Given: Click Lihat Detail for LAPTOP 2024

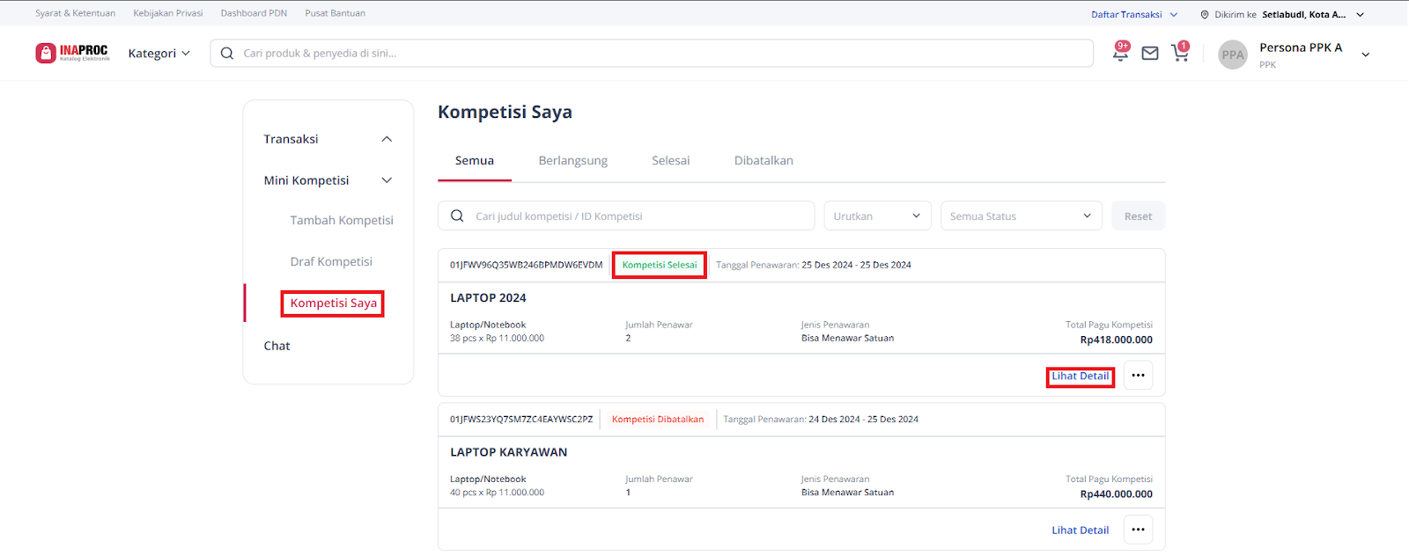Looking at the screenshot, I should [1081, 377].
